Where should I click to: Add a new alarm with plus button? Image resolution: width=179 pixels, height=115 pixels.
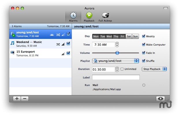tap(17, 99)
